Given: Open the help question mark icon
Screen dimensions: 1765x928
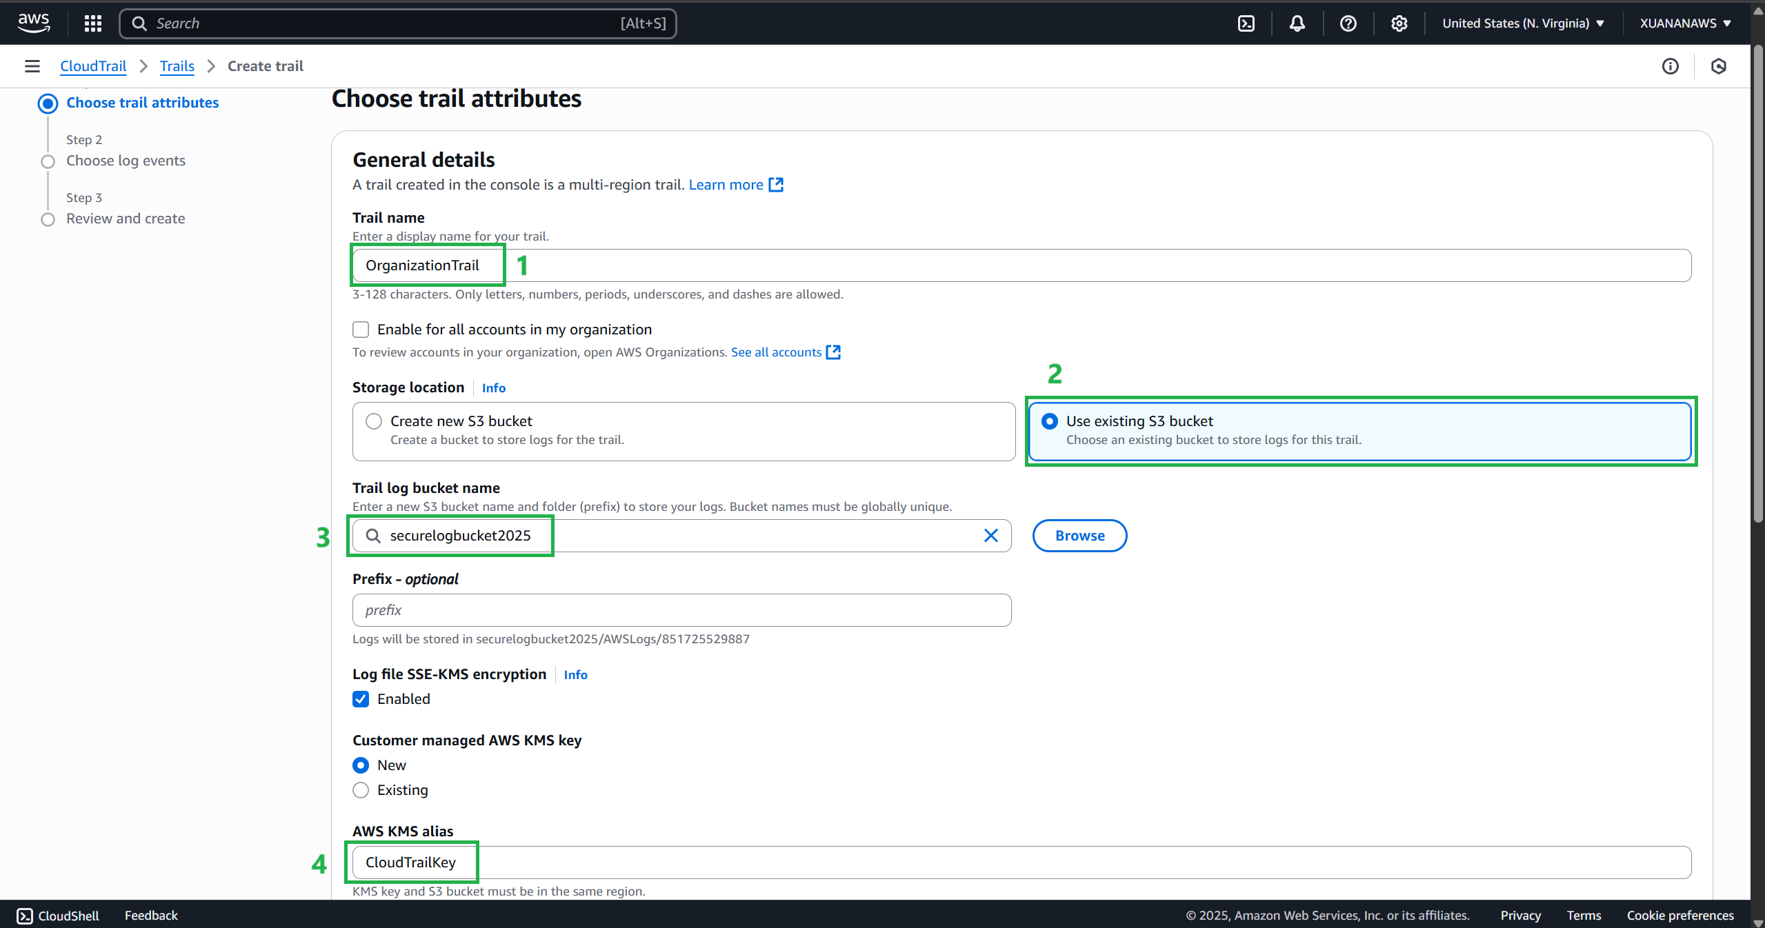Looking at the screenshot, I should pos(1348,23).
